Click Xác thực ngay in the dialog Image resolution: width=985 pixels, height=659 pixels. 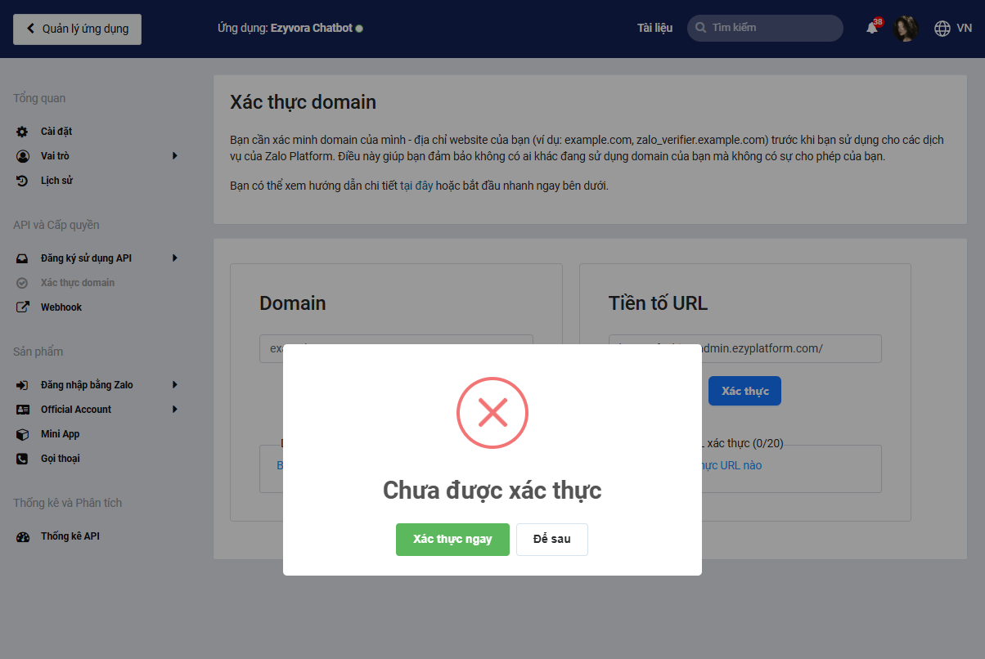(452, 540)
